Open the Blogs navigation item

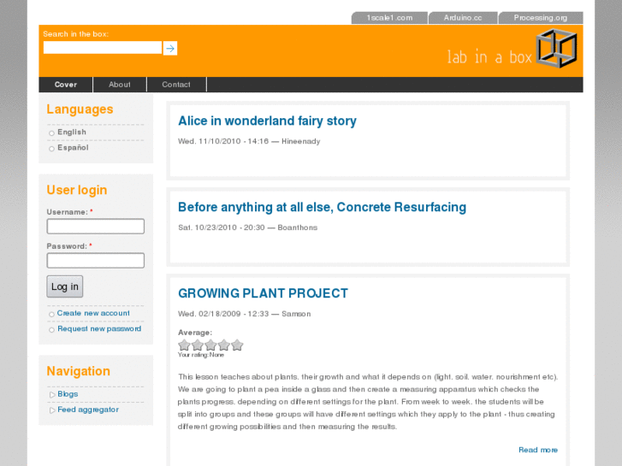(68, 394)
